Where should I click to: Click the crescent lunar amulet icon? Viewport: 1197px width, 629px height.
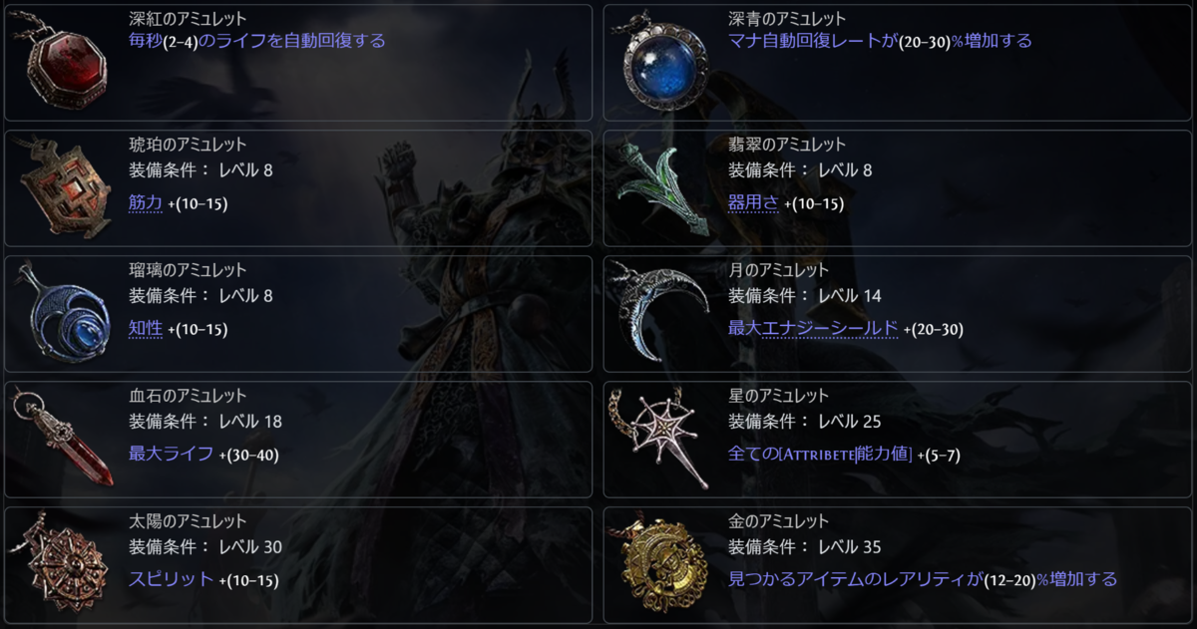point(658,310)
